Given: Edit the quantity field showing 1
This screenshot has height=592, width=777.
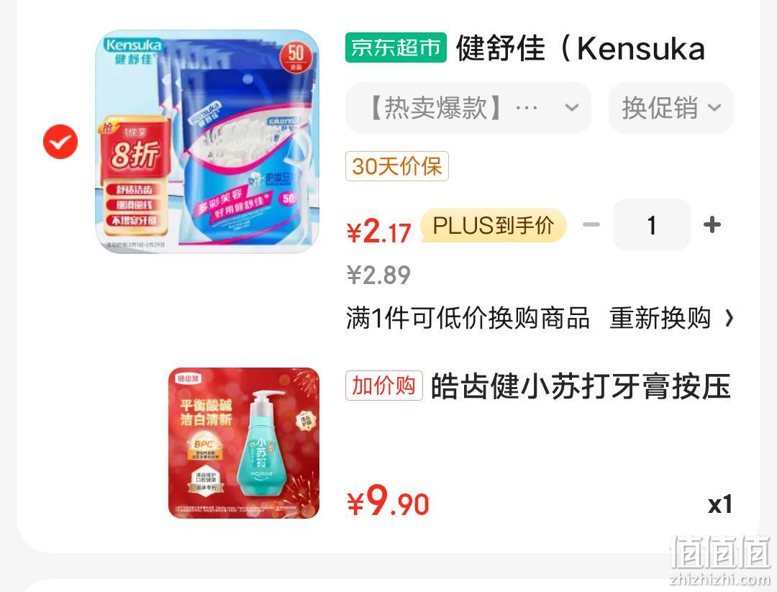Looking at the screenshot, I should coord(652,225).
